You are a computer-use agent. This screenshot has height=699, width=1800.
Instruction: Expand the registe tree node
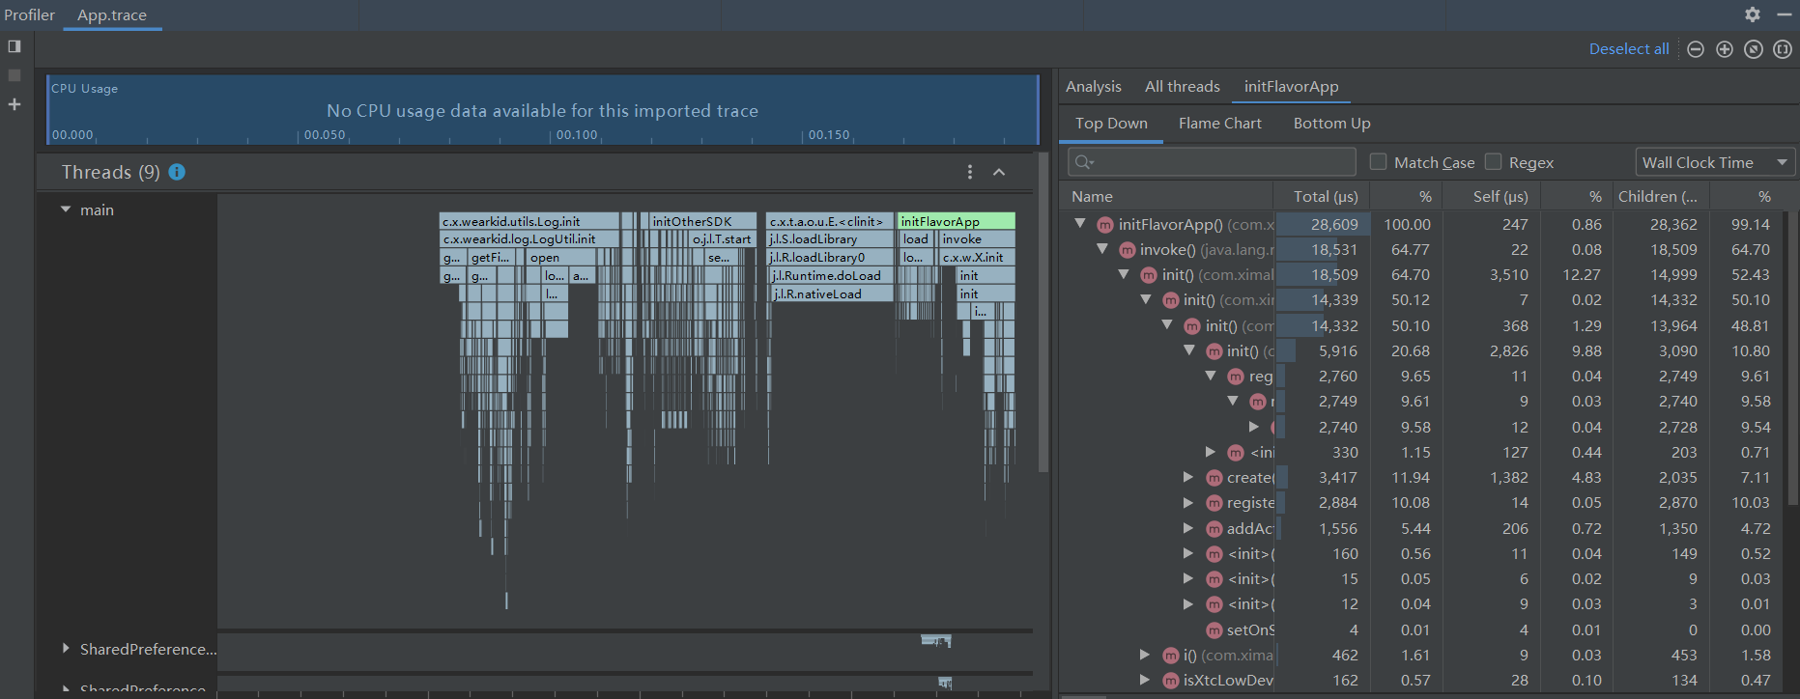pyautogui.click(x=1188, y=502)
